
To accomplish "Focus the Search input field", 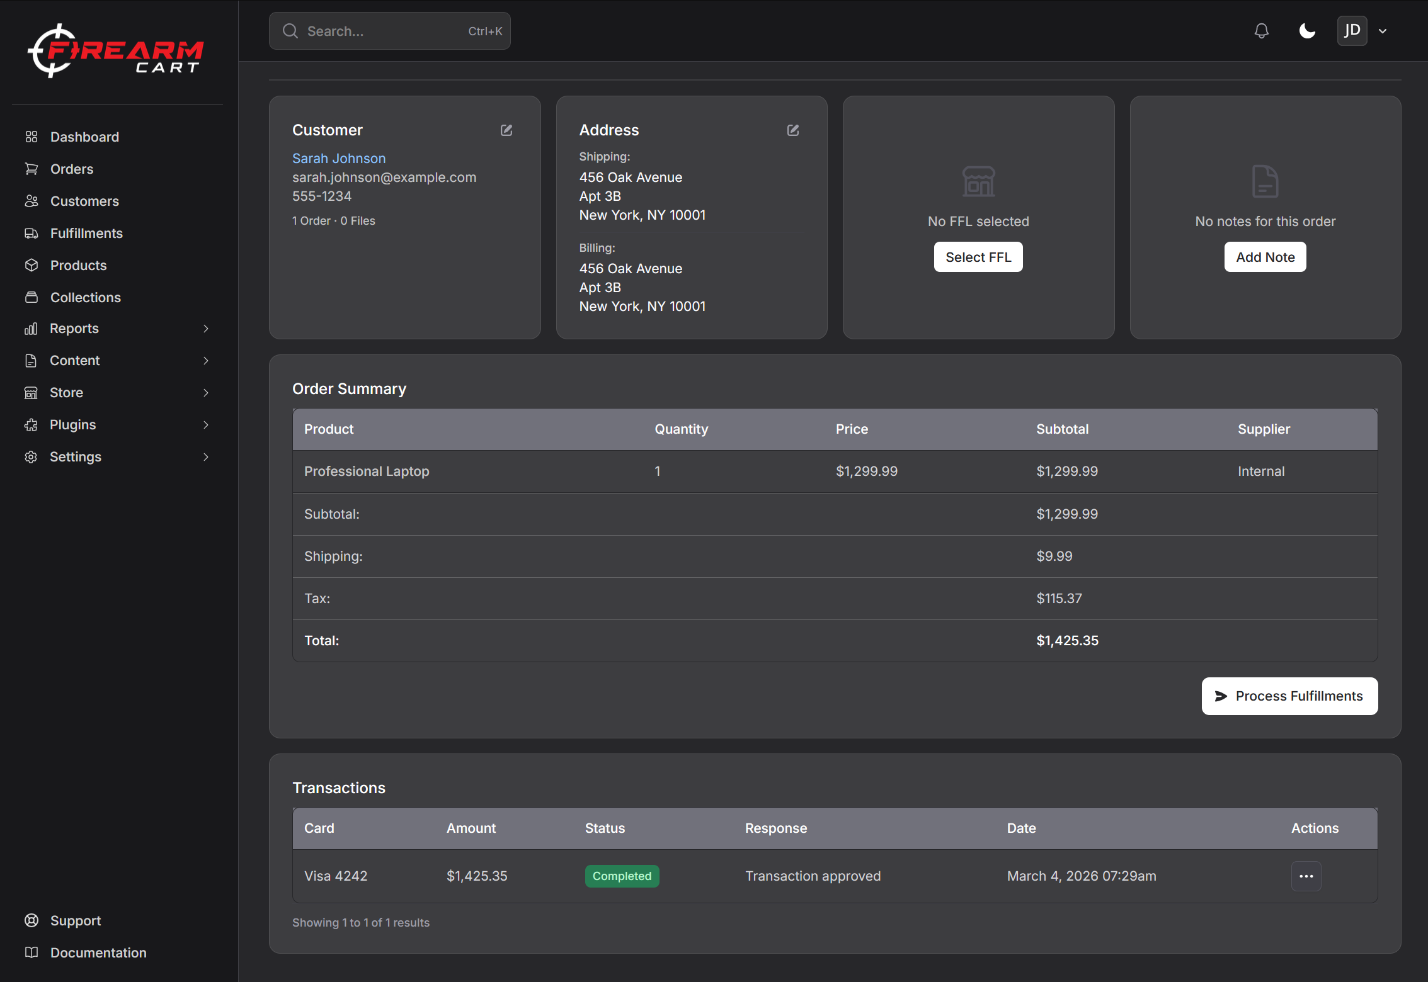I will point(389,31).
